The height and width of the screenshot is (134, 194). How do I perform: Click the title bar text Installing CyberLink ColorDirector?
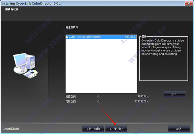pyautogui.click(x=31, y=4)
